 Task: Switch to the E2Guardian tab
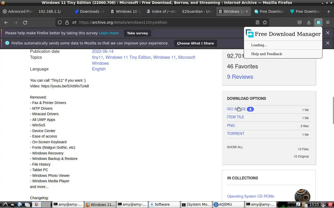[197, 11]
